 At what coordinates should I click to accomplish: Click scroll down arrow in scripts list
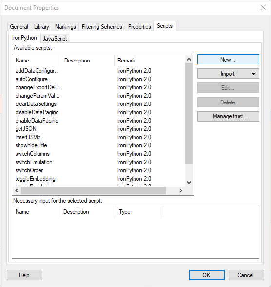tap(189, 183)
